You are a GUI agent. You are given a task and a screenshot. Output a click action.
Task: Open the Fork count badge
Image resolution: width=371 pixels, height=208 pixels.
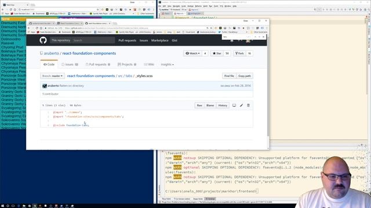coord(249,54)
